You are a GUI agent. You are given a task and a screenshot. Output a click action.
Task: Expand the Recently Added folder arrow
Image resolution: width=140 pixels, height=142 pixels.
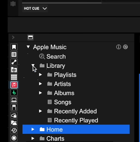(40, 111)
